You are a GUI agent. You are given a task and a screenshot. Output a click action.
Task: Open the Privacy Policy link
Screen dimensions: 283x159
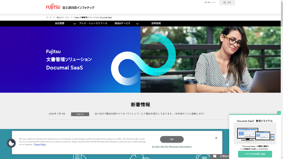(x=40, y=145)
